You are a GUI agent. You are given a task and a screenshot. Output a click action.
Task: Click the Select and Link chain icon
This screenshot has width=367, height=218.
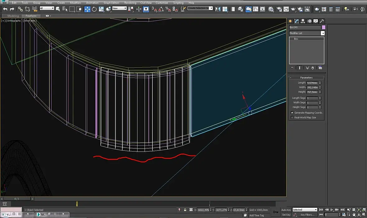pos(20,9)
